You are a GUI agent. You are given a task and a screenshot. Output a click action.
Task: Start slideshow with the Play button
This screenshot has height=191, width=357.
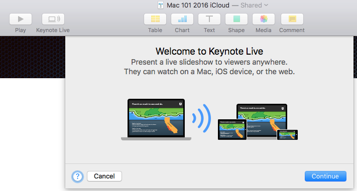(x=21, y=19)
